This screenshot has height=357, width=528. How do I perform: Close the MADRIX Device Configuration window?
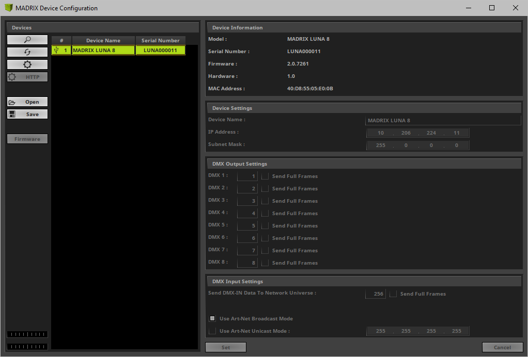tap(515, 8)
